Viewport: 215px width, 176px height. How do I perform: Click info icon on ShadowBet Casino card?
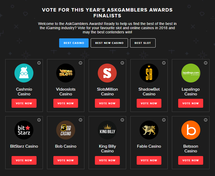(x=164, y=63)
